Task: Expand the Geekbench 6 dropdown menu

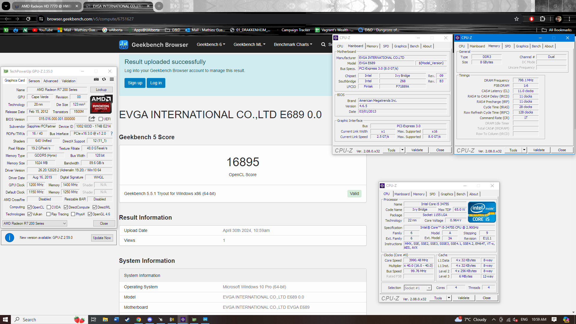Action: coord(211,44)
